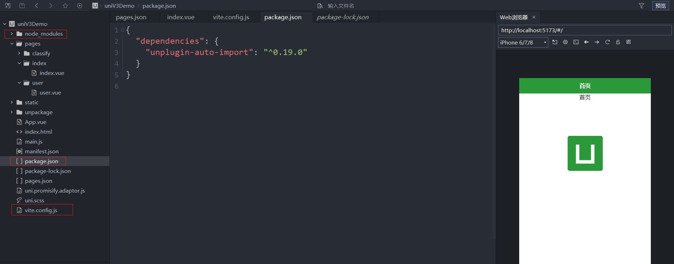The image size is (674, 264).
Task: Open App.vue in the file tree
Action: (x=35, y=122)
